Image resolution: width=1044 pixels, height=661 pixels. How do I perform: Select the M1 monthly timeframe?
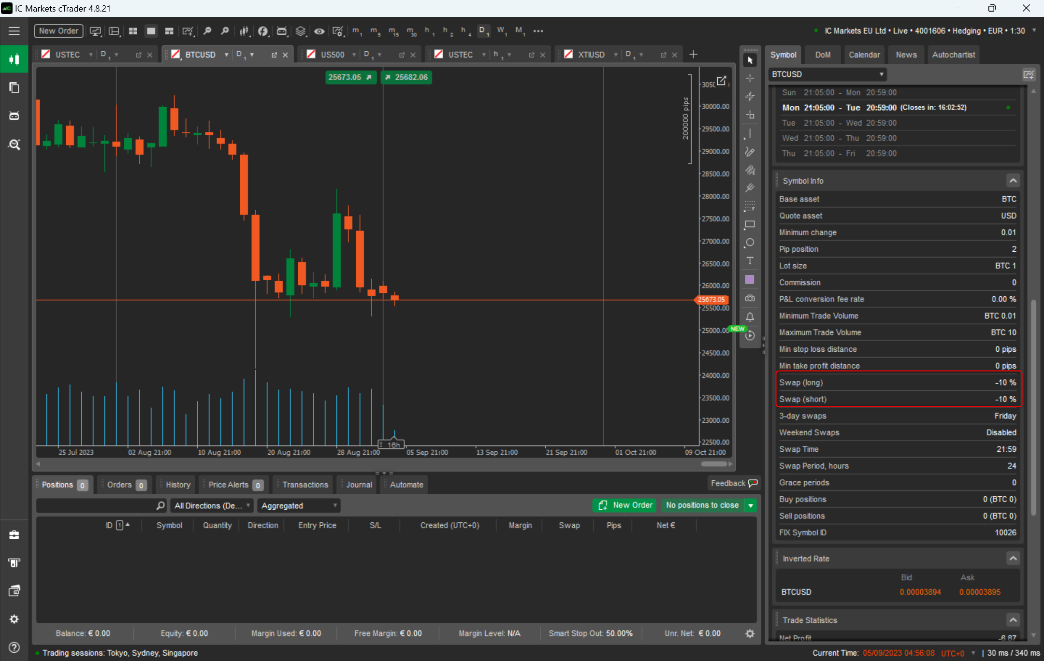[520, 31]
